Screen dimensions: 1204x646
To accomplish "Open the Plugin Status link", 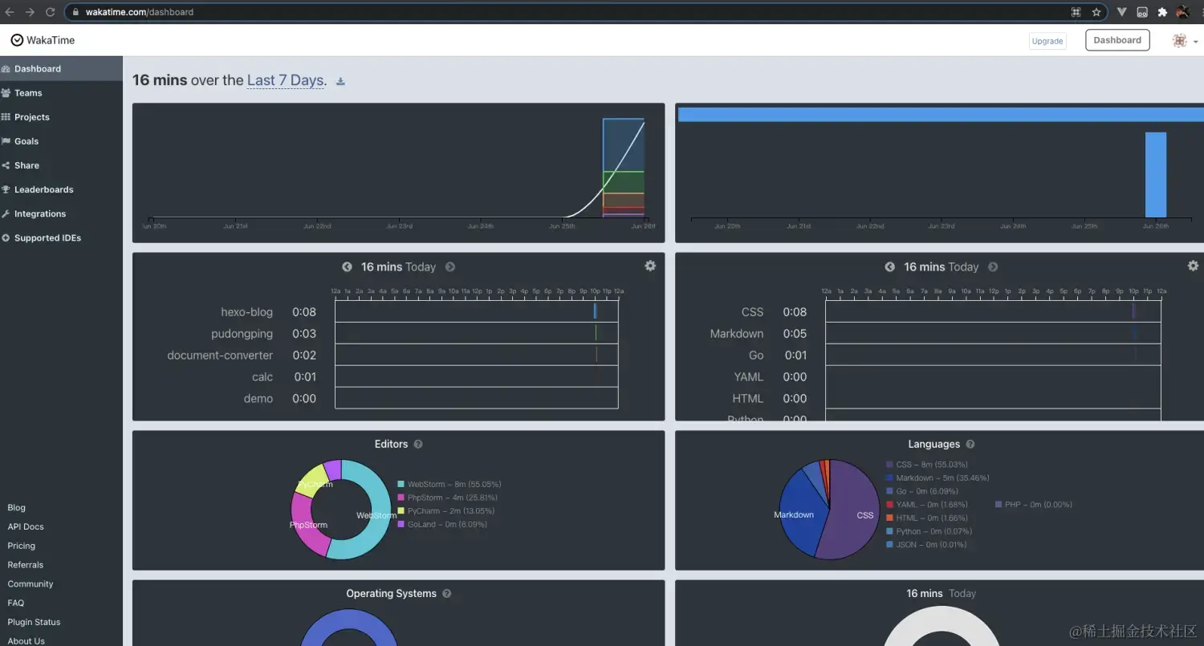I will coord(34,622).
